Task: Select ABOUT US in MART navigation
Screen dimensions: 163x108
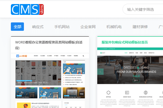Action: click(x=131, y=53)
